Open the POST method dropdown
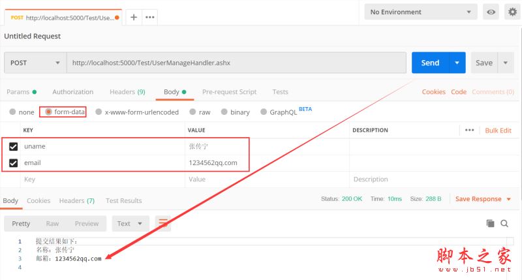The width and height of the screenshot is (522, 280). point(35,63)
